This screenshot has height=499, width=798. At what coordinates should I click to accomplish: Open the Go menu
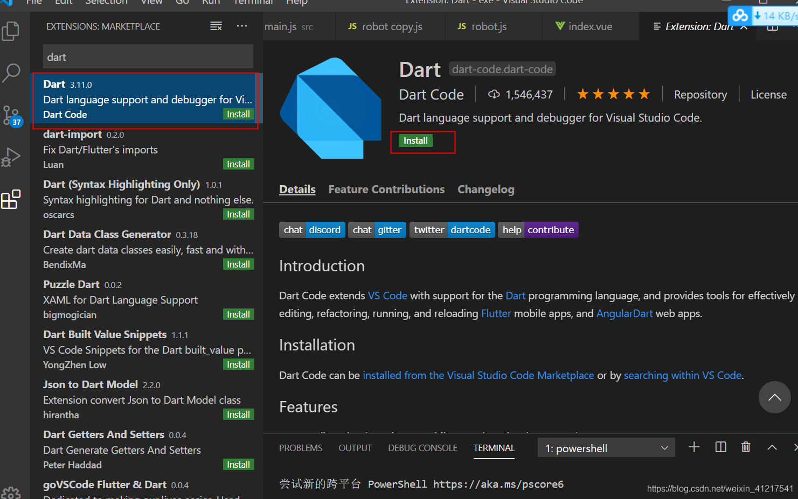point(182,2)
